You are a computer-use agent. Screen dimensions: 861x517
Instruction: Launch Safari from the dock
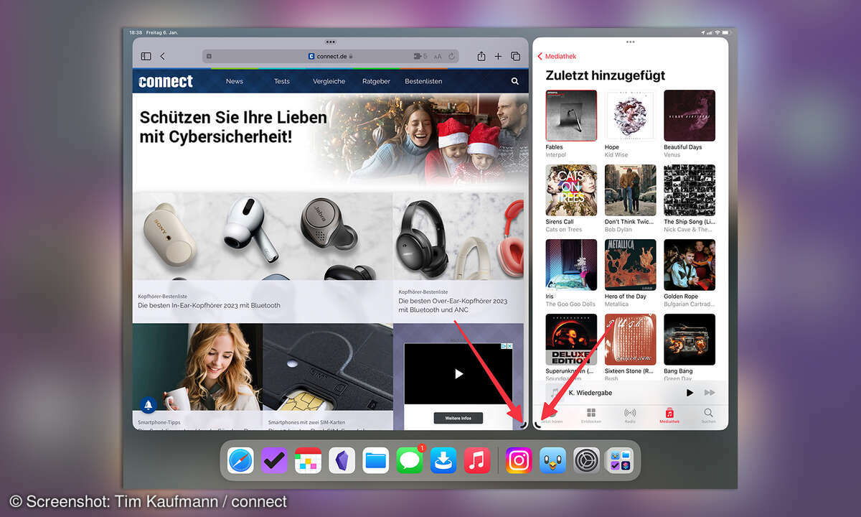tap(240, 460)
